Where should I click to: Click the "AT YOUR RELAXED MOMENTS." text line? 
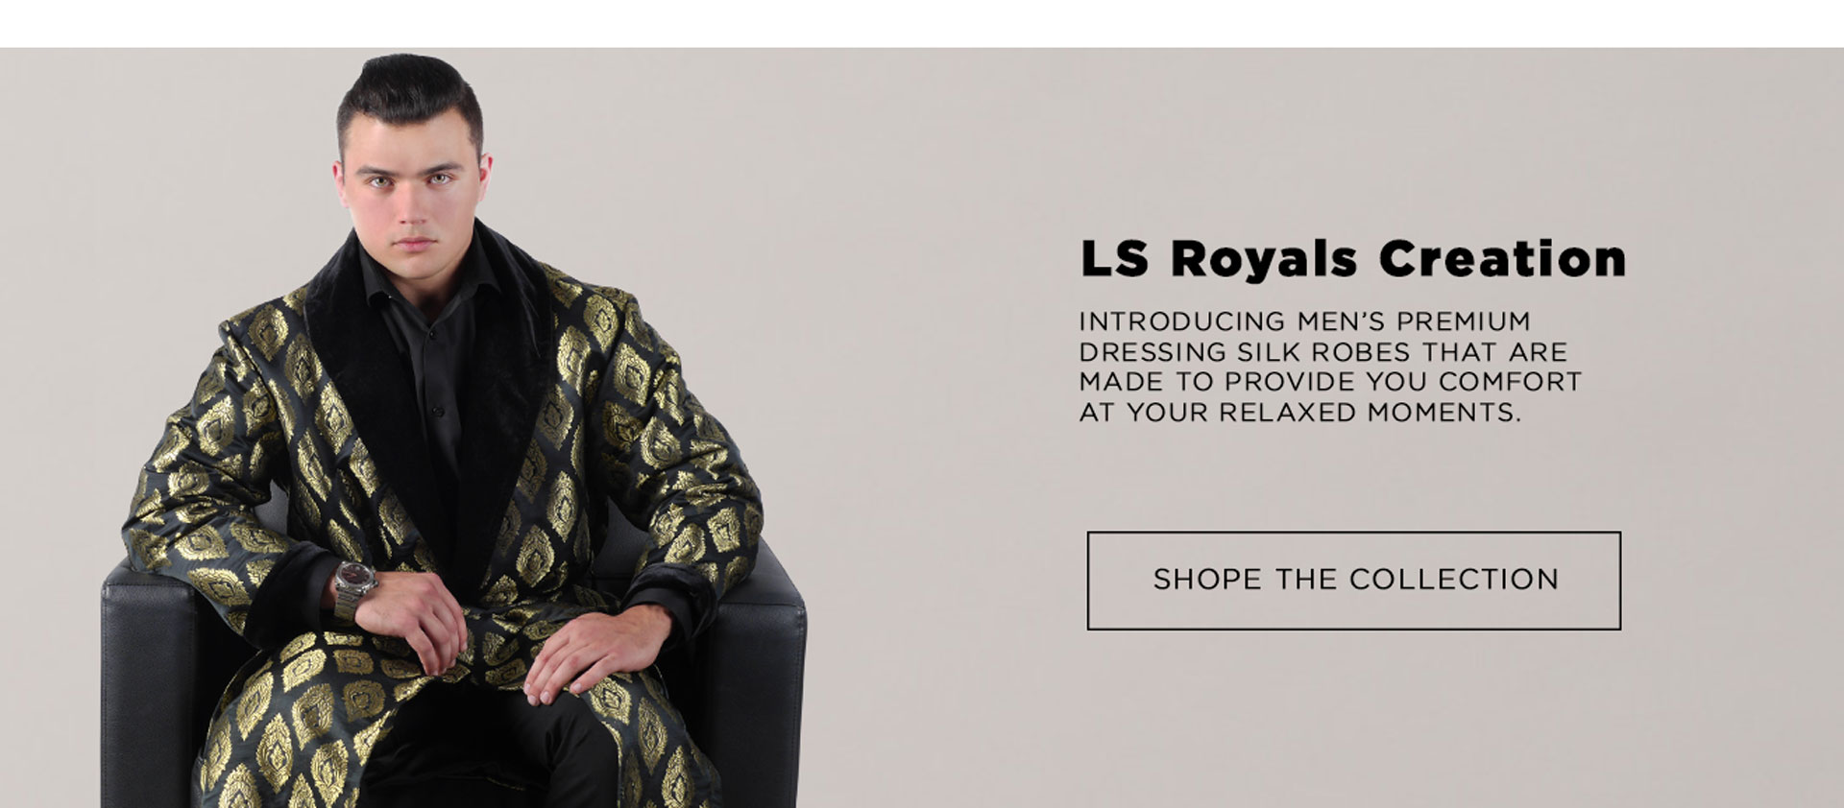pyautogui.click(x=1299, y=413)
